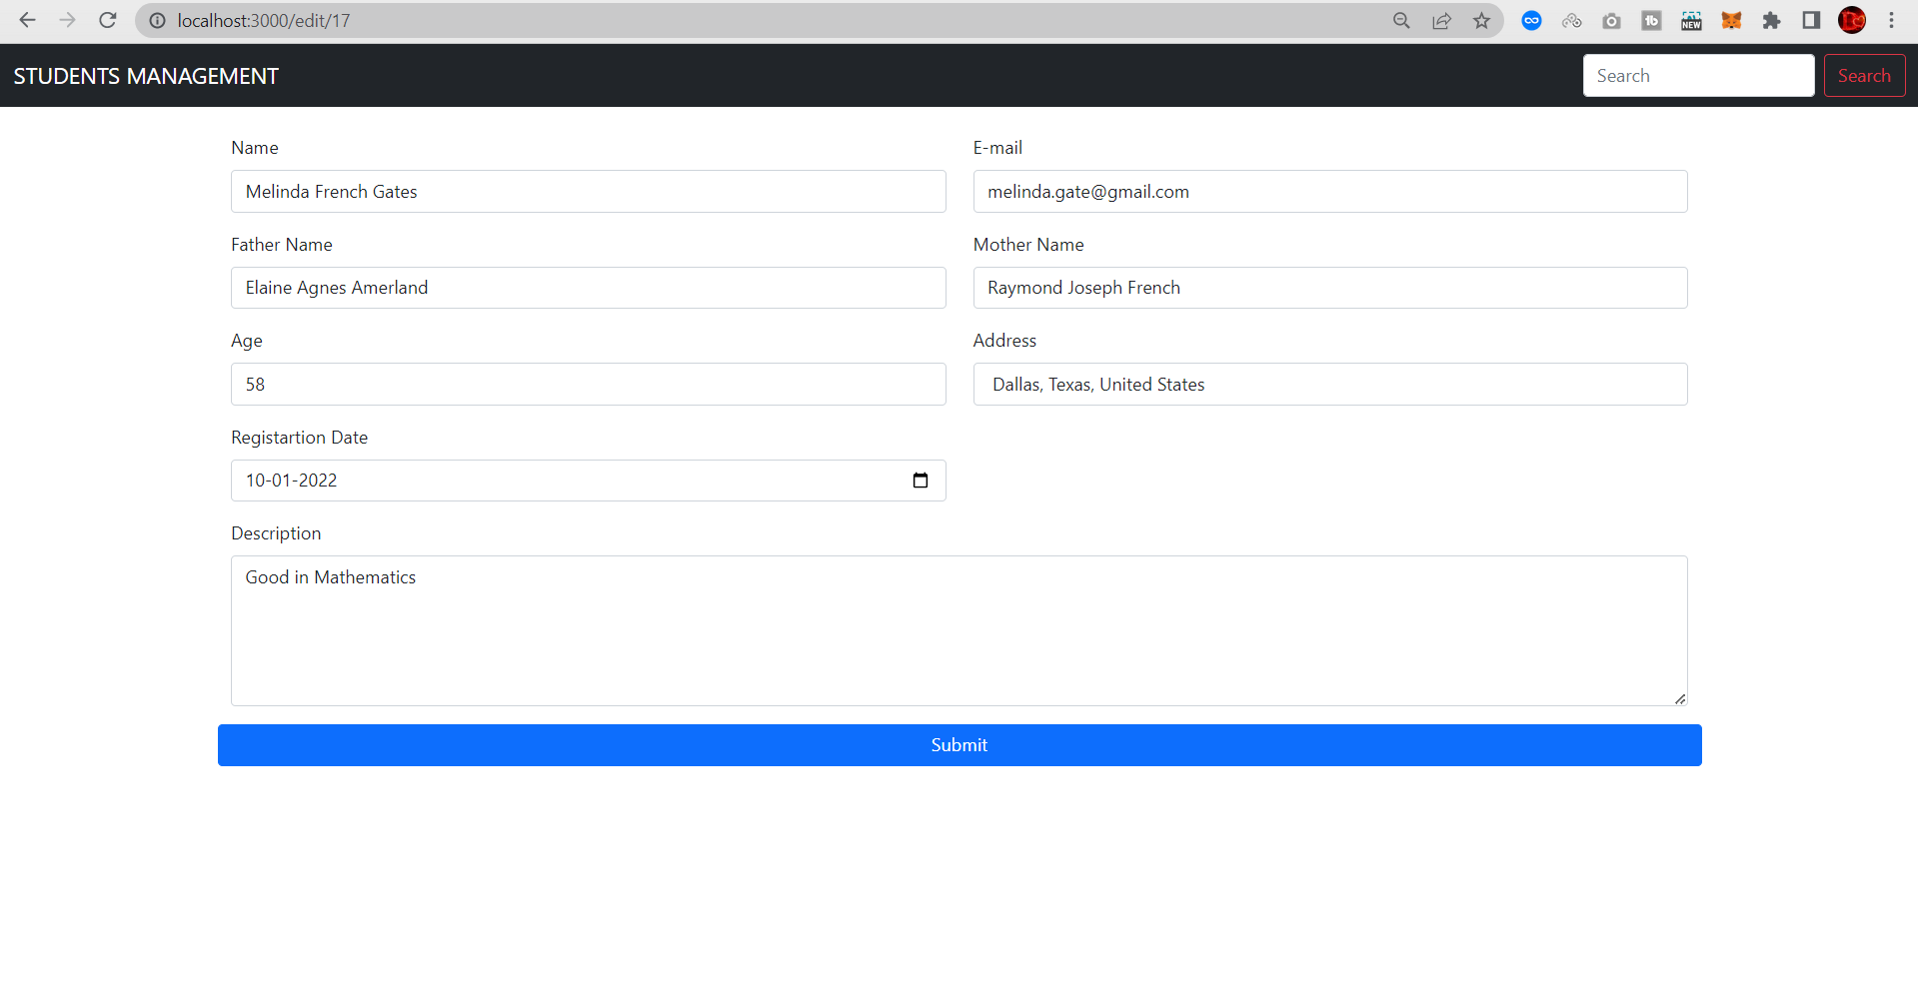This screenshot has width=1918, height=982.
Task: Open the screenshot camera extension
Action: (x=1611, y=20)
